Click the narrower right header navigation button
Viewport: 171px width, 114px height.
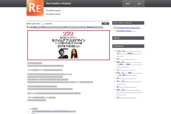click(139, 4)
